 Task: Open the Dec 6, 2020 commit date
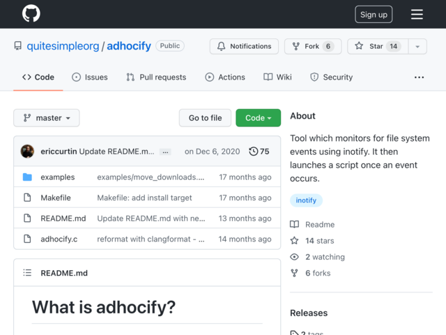pos(212,151)
